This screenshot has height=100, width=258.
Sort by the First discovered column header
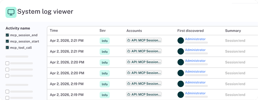pyautogui.click(x=190, y=31)
